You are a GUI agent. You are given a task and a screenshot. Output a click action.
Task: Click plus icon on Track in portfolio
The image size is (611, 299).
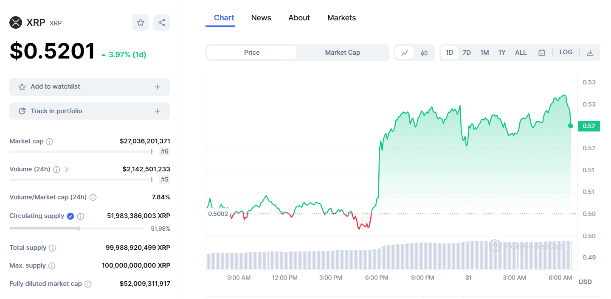(158, 111)
